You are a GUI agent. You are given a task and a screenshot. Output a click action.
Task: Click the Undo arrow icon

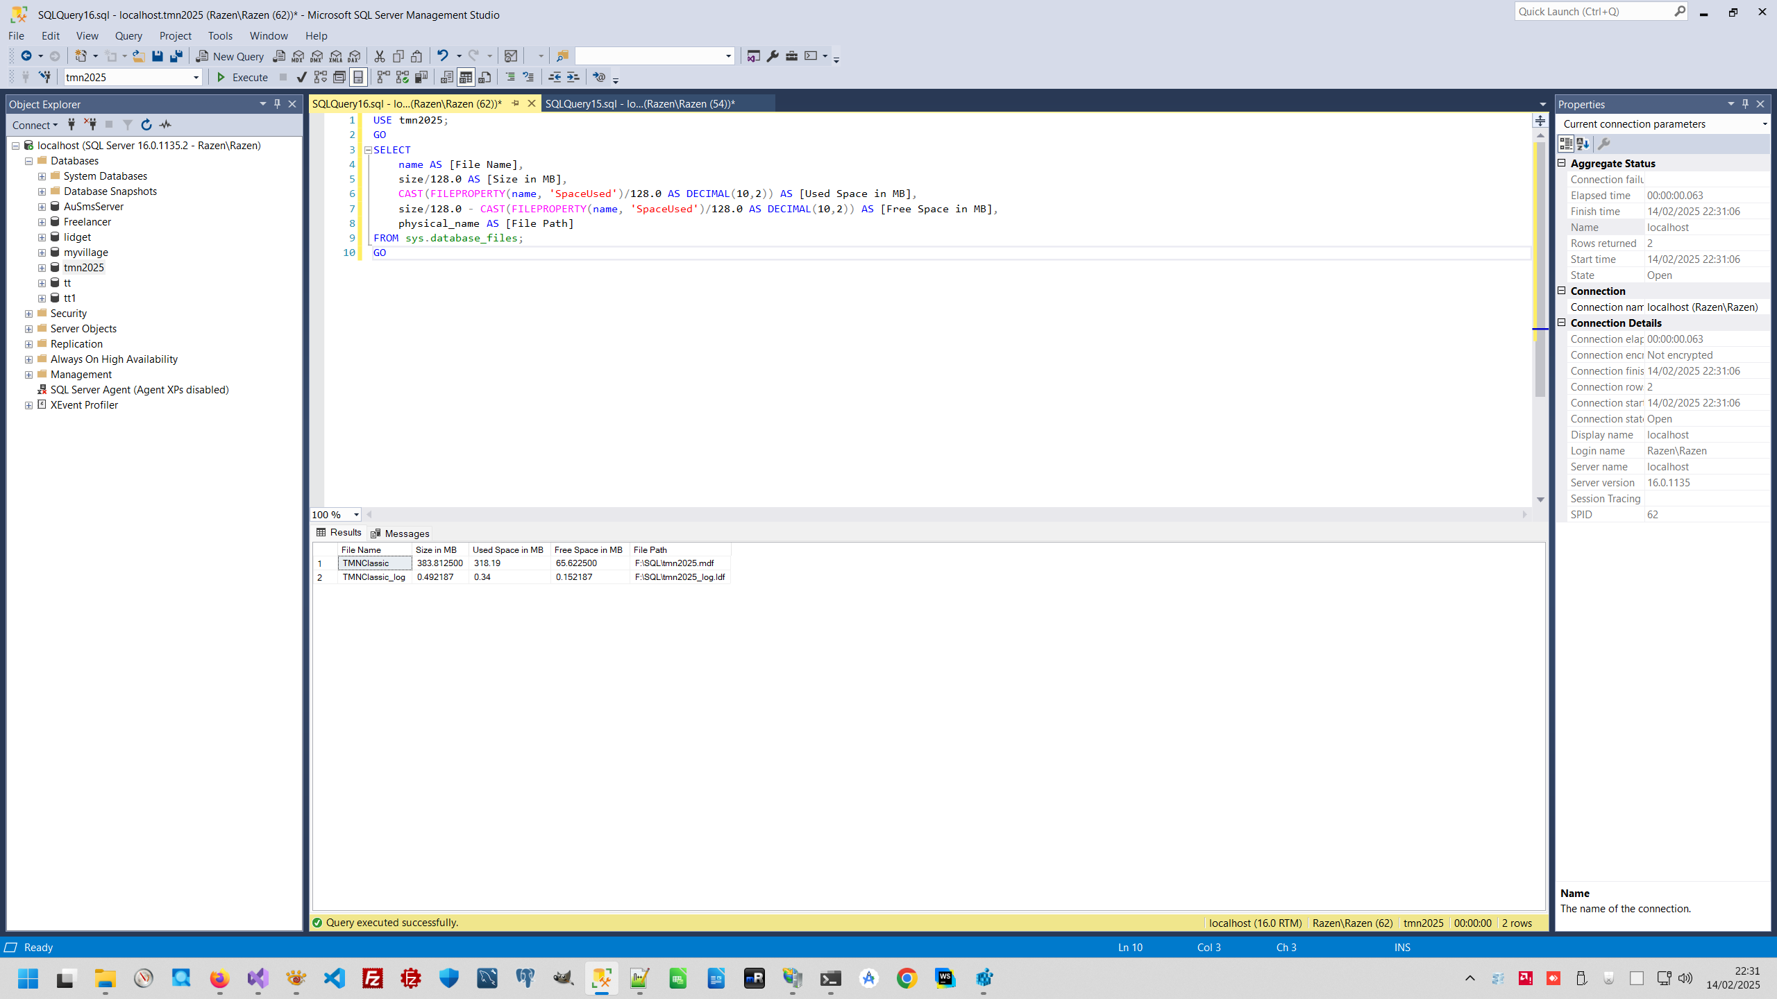442,56
